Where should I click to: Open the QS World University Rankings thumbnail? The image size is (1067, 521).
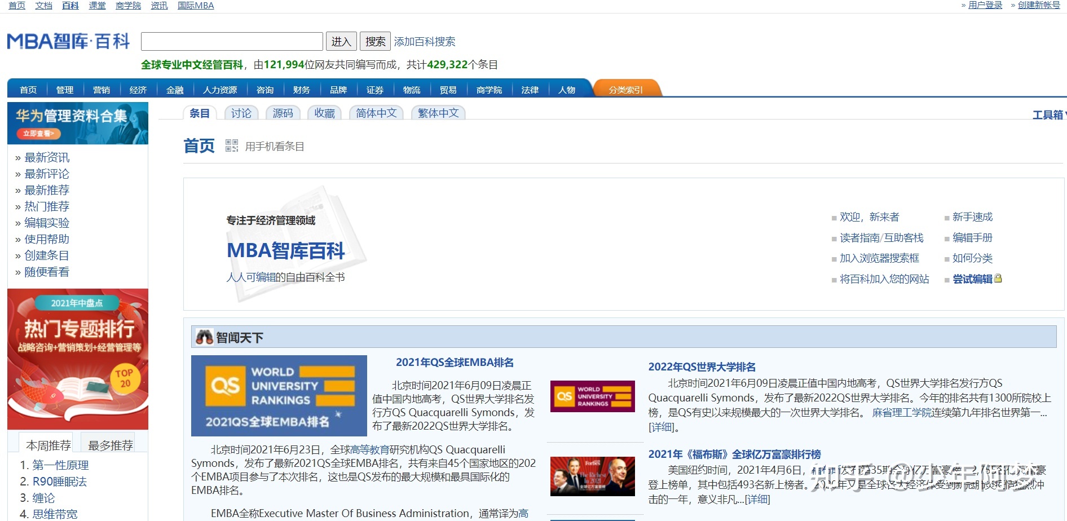pos(592,396)
